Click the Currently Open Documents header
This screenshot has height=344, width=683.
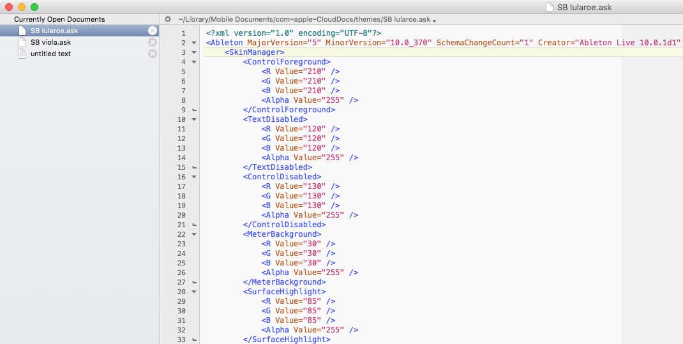tap(59, 19)
